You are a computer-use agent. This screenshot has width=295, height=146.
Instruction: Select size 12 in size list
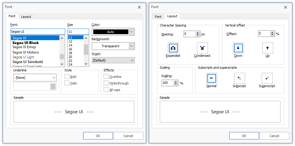click(76, 41)
